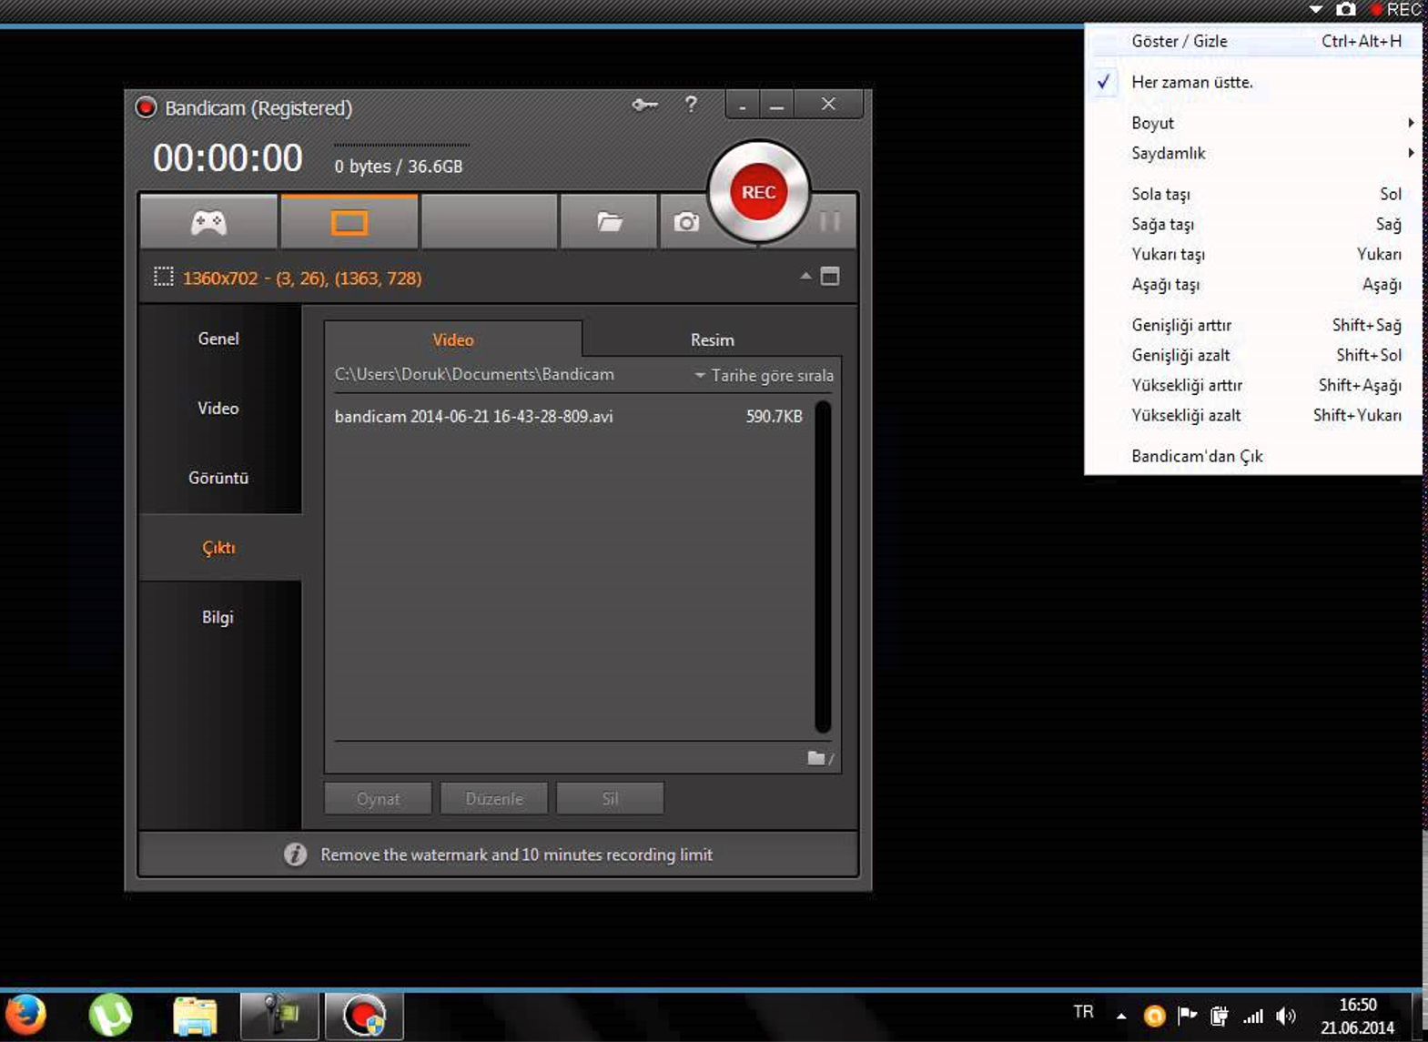
Task: Open the Genel settings section
Action: (218, 339)
